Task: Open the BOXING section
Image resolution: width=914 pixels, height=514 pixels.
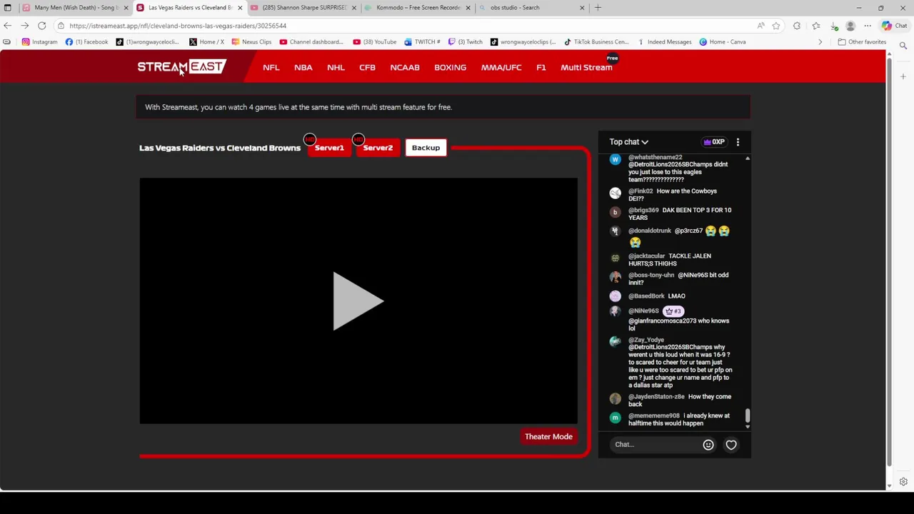Action: pyautogui.click(x=450, y=67)
